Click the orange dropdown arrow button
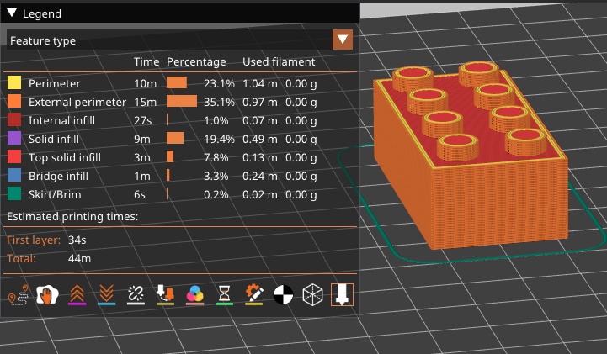The height and width of the screenshot is (354, 607). tap(343, 40)
